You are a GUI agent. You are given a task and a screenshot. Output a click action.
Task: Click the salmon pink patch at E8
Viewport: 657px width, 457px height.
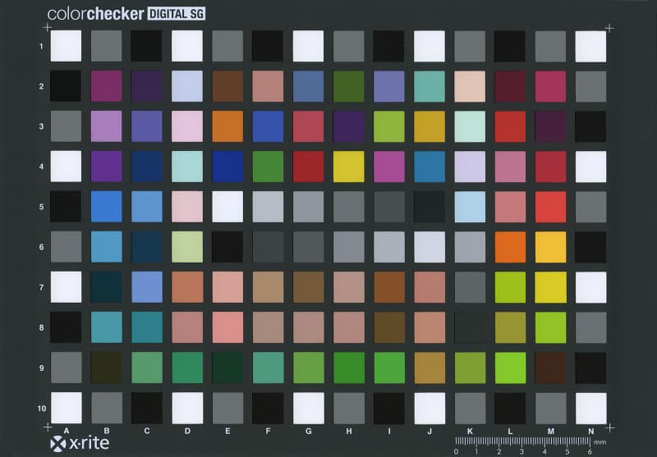(x=227, y=327)
